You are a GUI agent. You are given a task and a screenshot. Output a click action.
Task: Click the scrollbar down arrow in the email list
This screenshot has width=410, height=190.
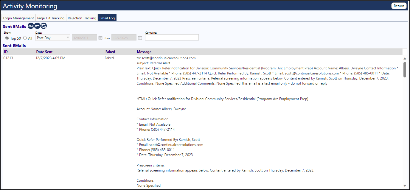[x=405, y=185]
